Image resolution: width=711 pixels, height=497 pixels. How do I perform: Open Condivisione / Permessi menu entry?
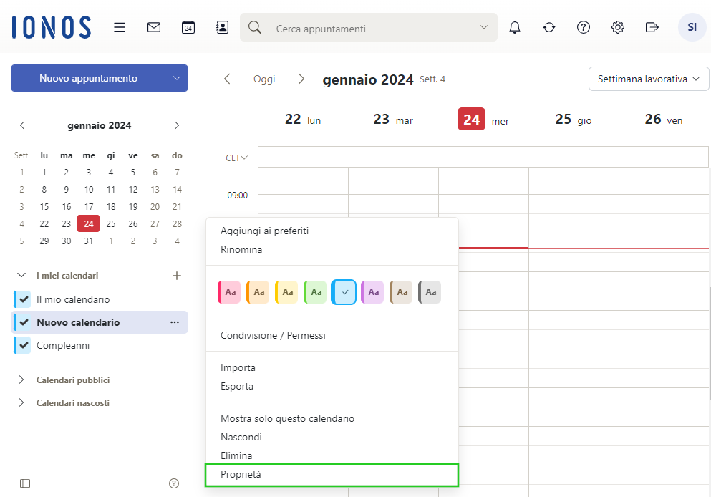click(332, 335)
